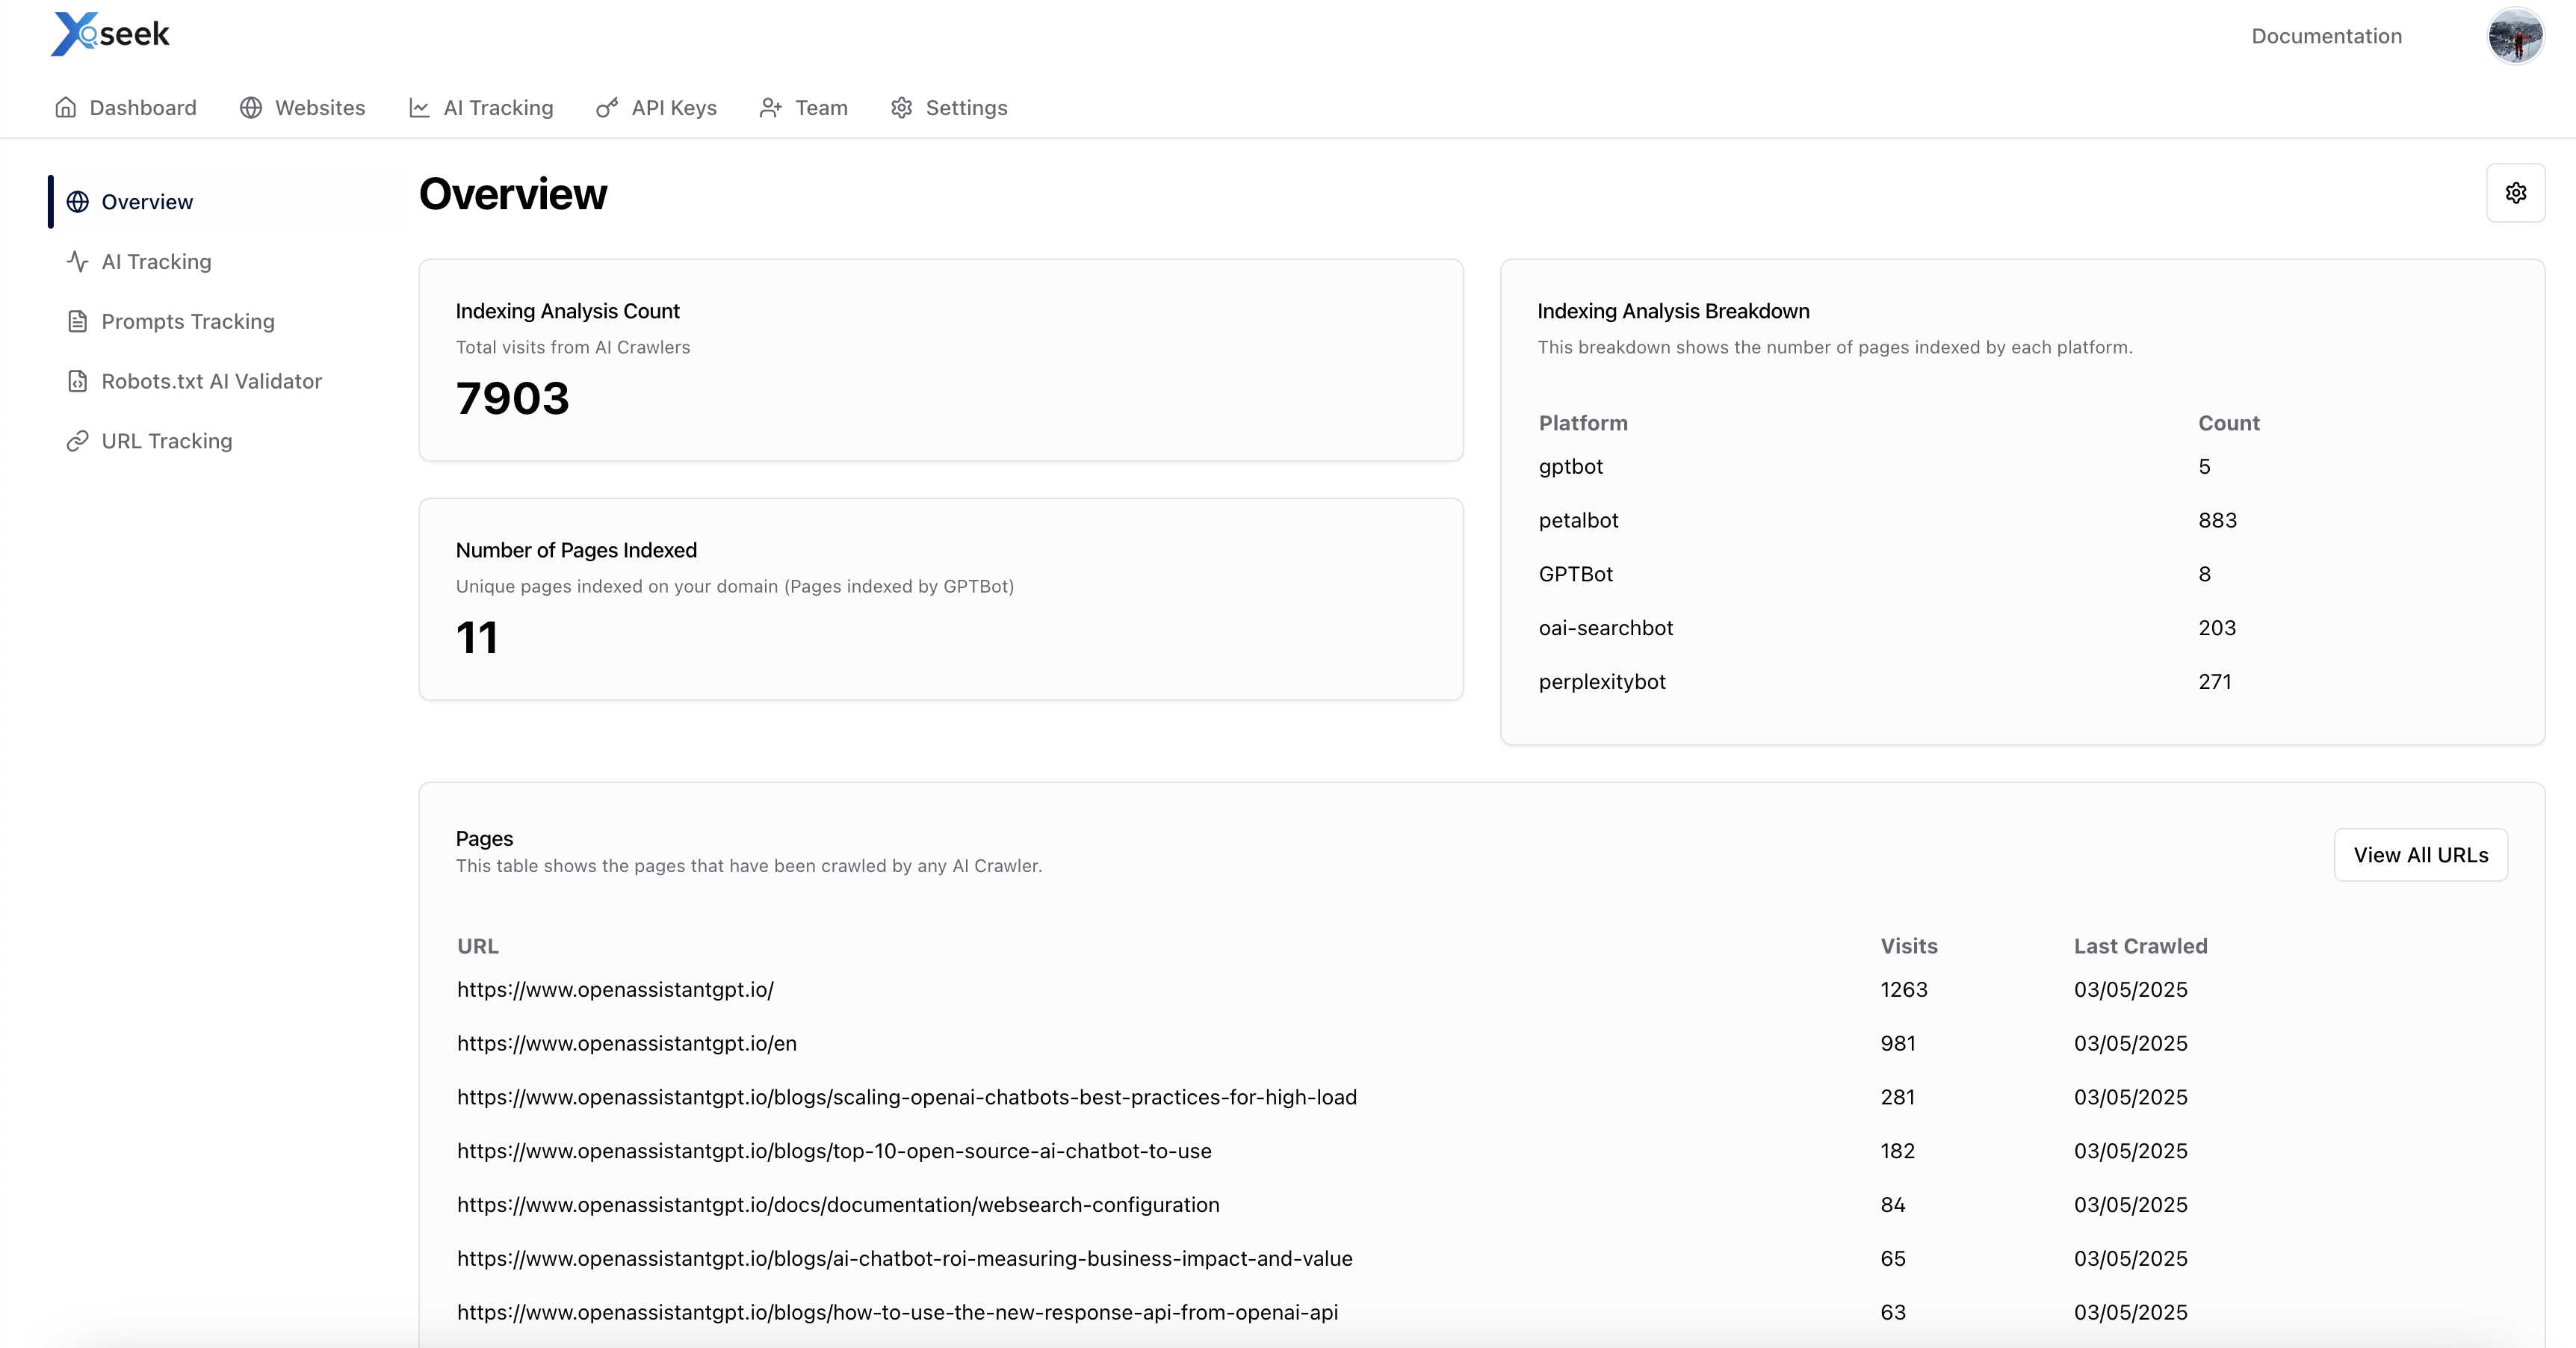Screen dimensions: 2576x1348
Task: Click the top-10-open-source-ai-chatbot URL
Action: (x=834, y=1151)
